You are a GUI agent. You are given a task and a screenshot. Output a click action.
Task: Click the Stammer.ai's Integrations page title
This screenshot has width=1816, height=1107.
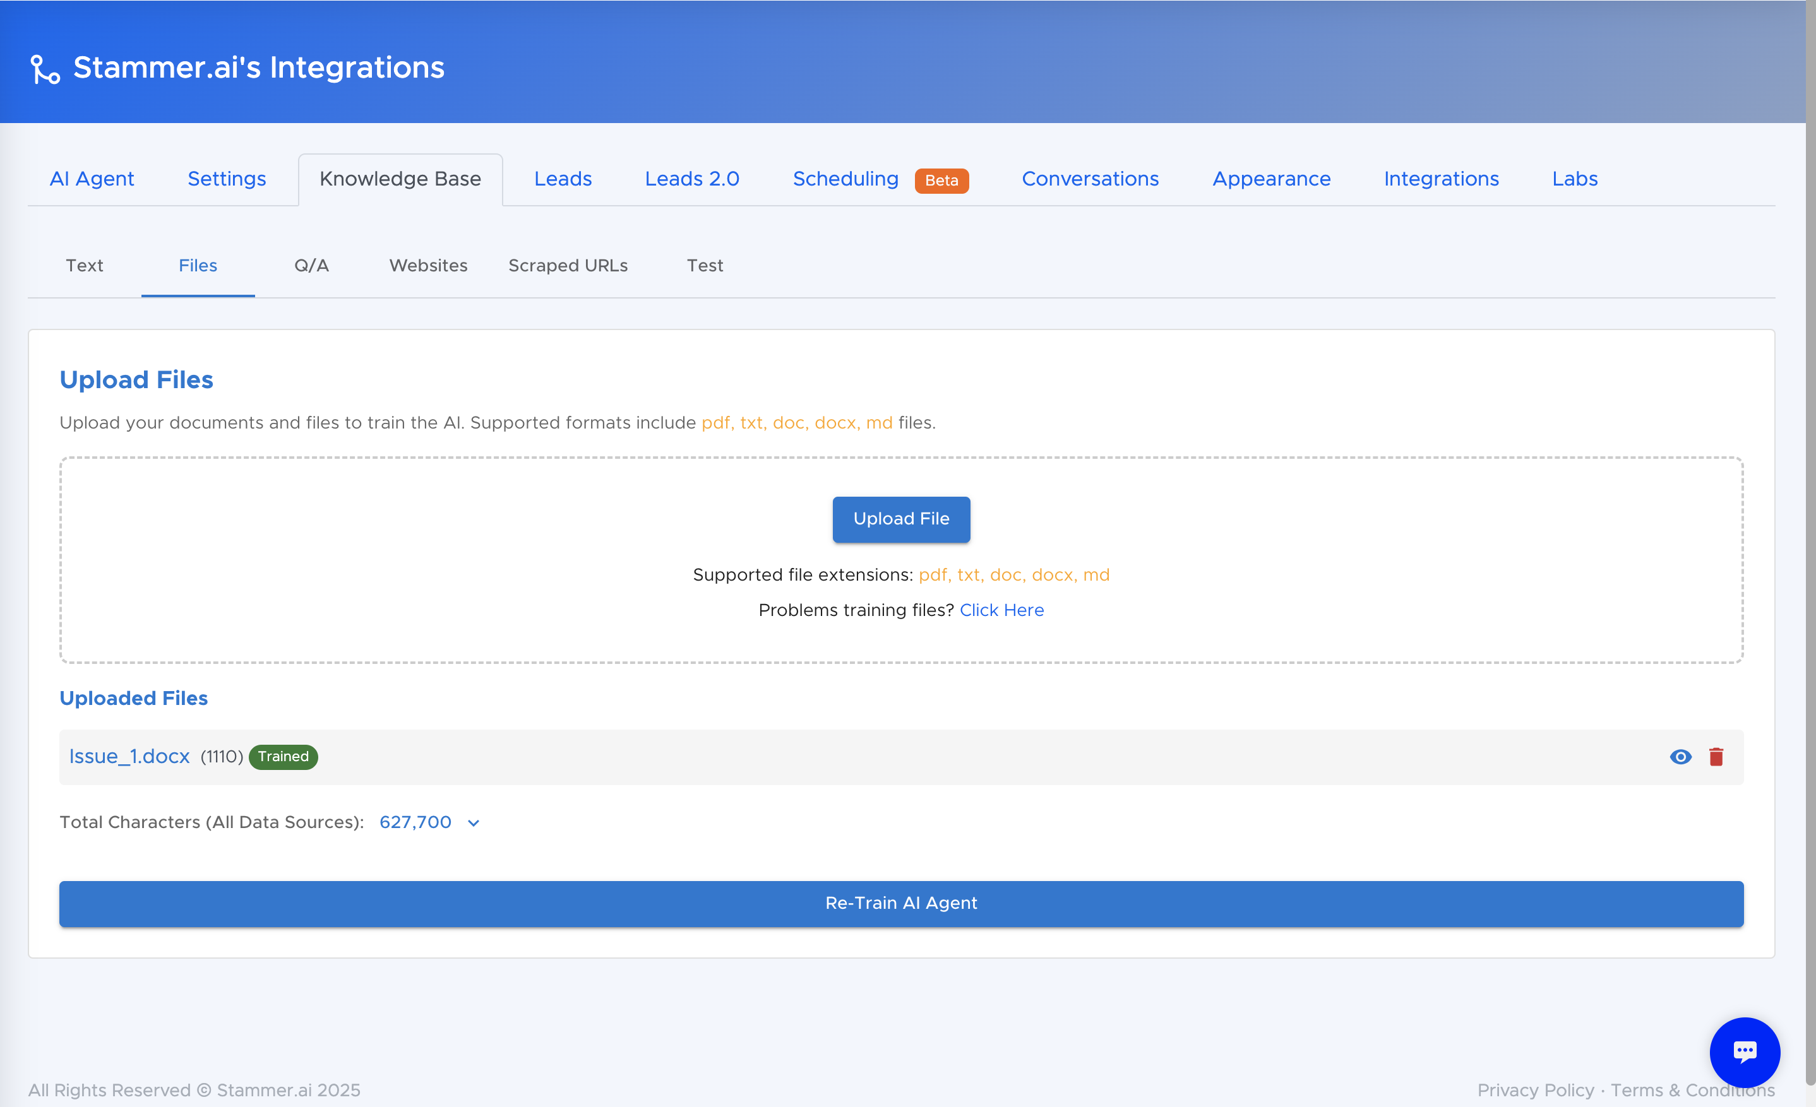(259, 68)
